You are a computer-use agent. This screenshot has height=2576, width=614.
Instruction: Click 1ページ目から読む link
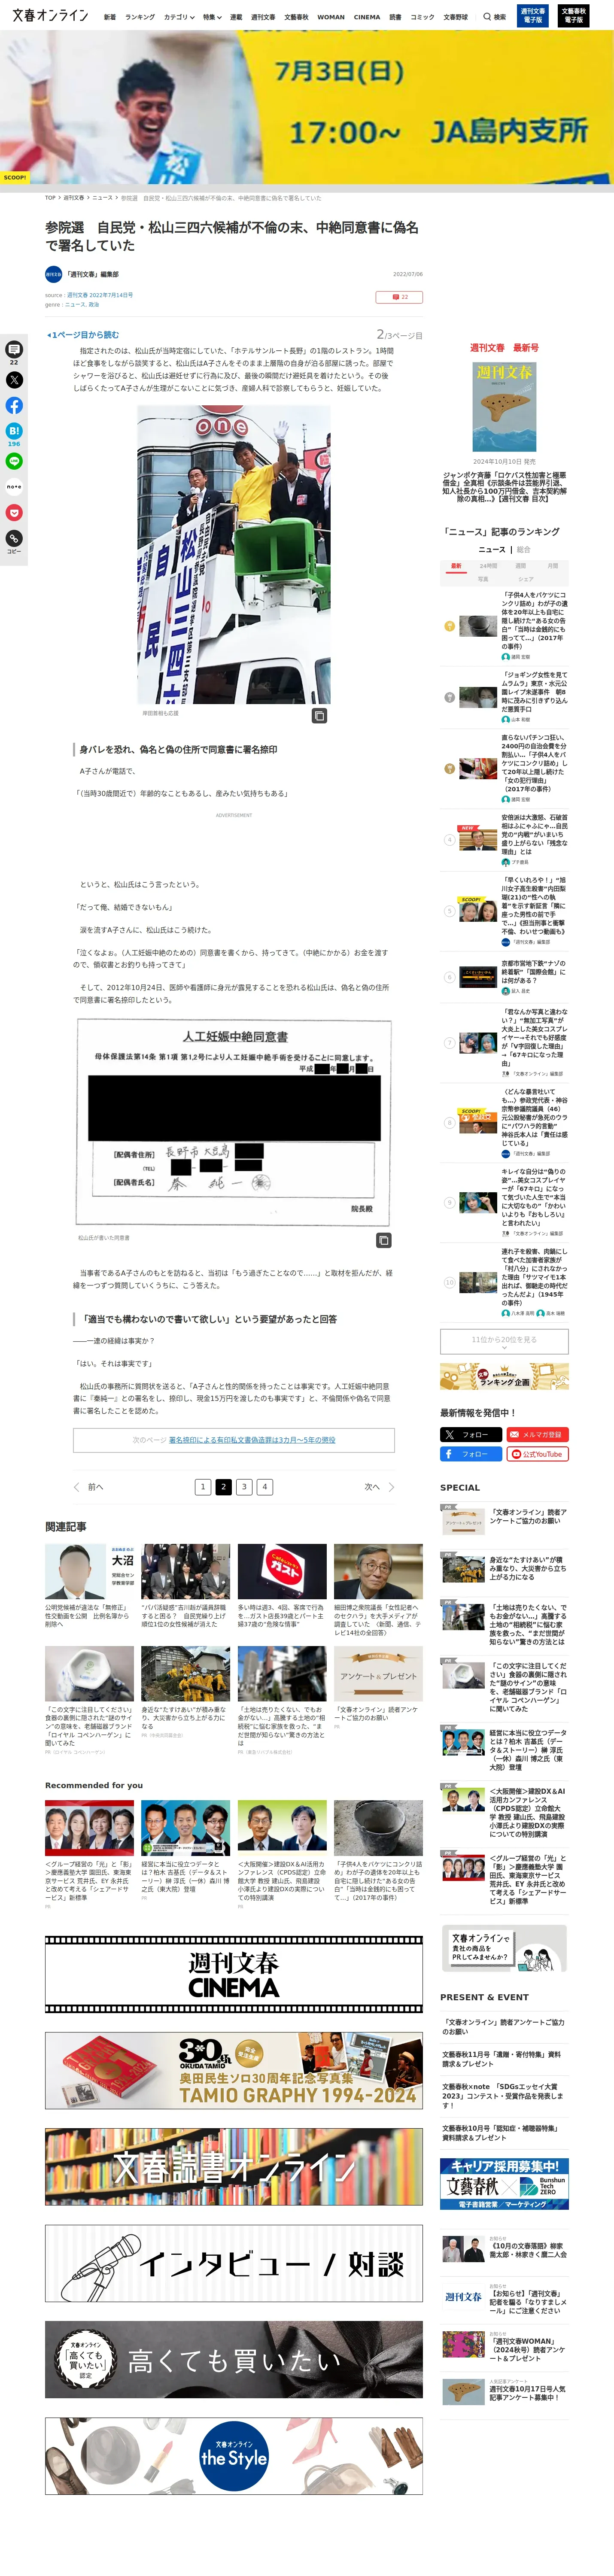83,335
